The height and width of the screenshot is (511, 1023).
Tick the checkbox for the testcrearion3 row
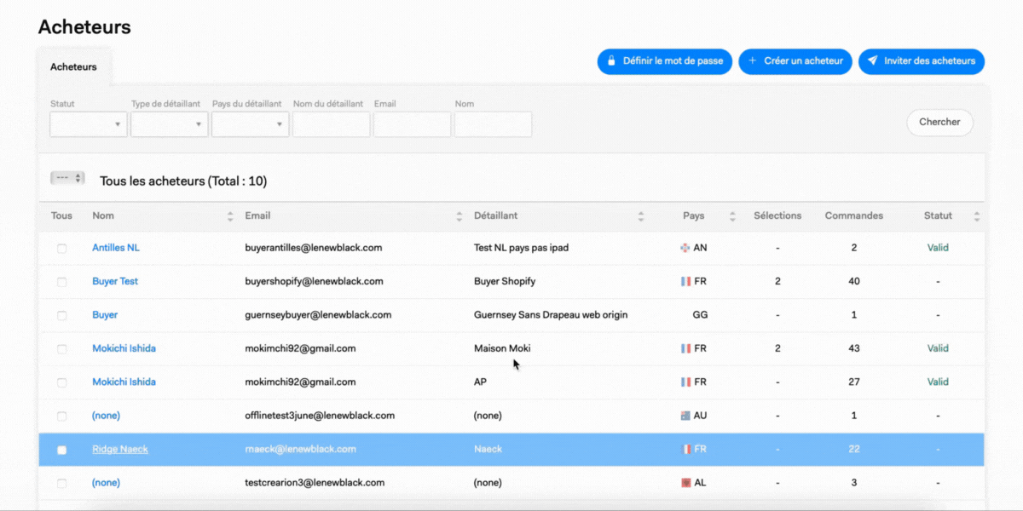[61, 483]
